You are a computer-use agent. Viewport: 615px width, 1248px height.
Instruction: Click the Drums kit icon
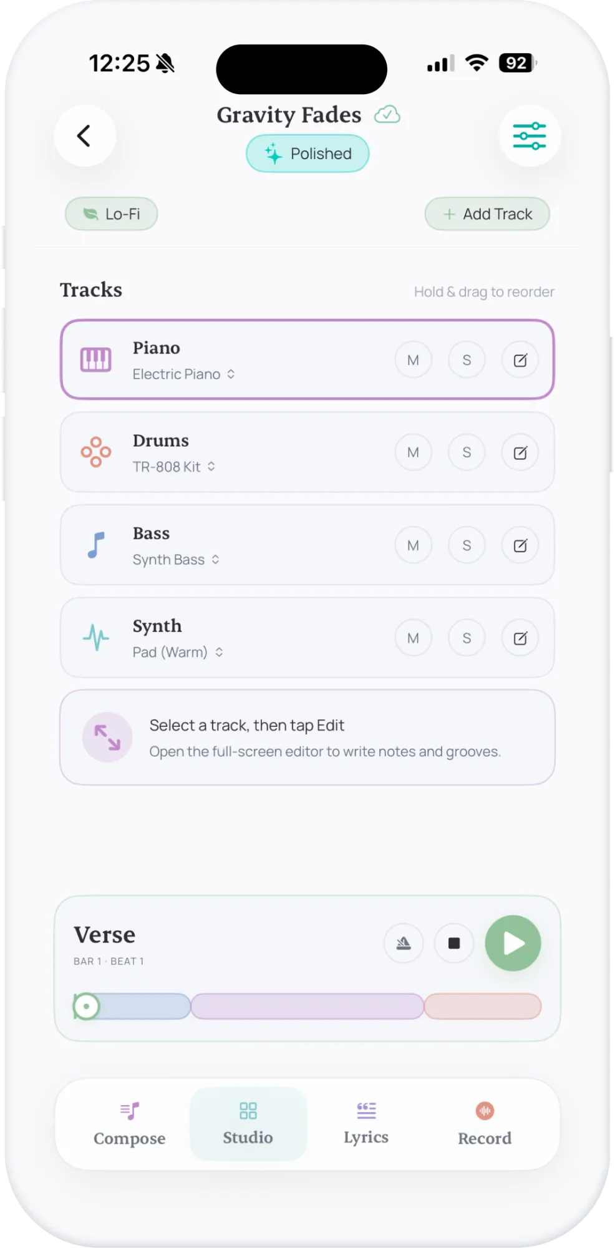(95, 452)
